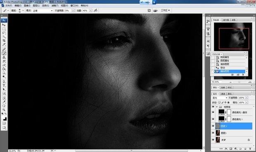Open the brush 模式 dropdown in options bar
This screenshot has width=256, height=152.
tap(43, 11)
